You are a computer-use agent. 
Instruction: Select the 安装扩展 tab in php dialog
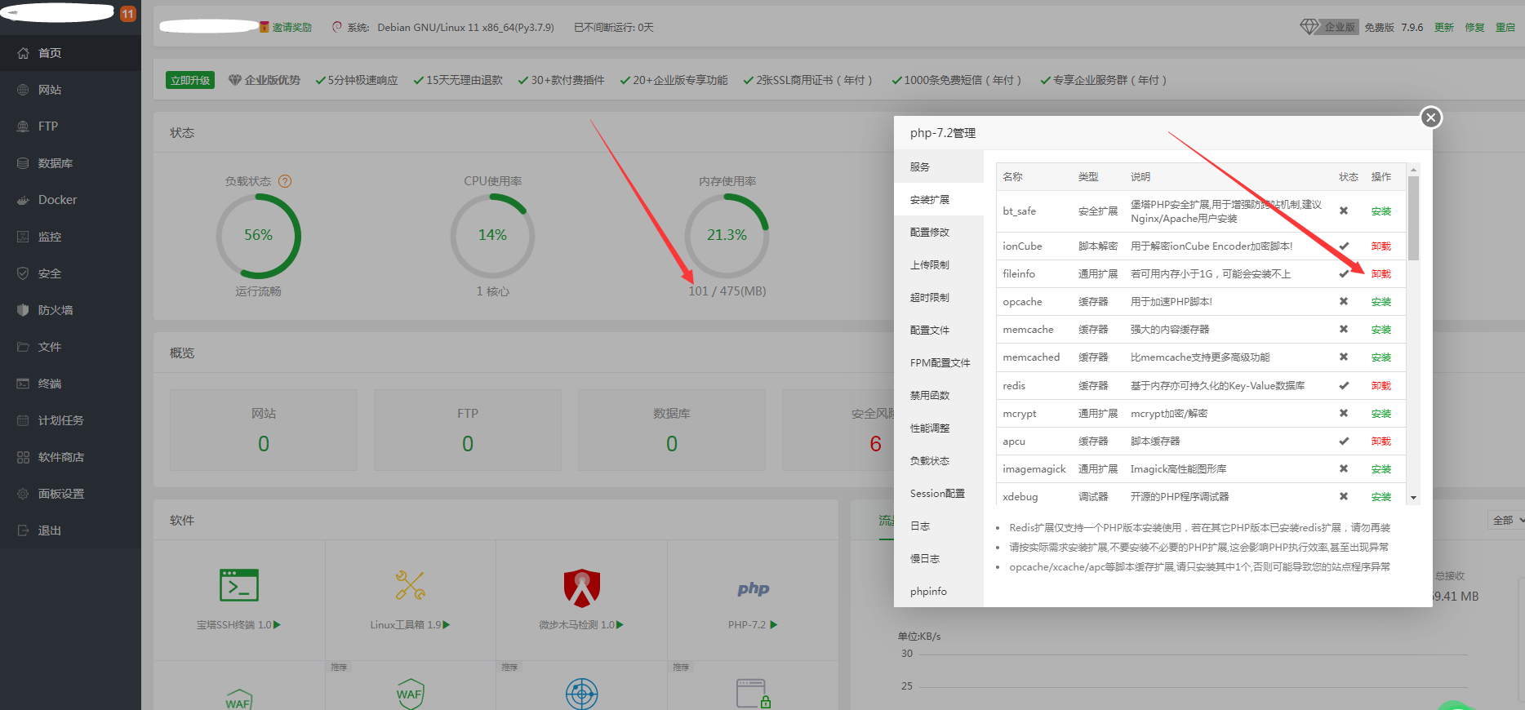[939, 199]
